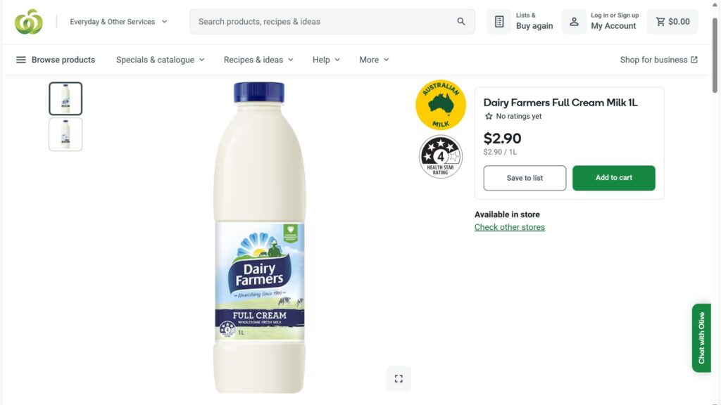Expand the Specials & catalogue menu

coord(161,60)
